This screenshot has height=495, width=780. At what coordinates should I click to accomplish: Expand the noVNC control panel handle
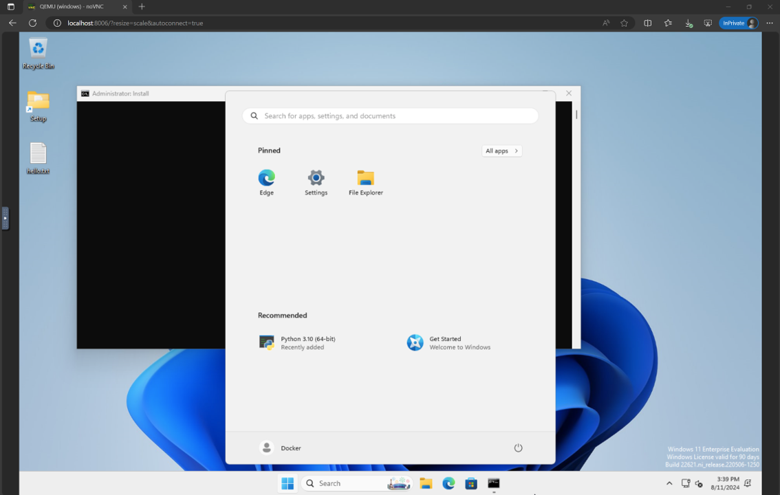(5, 219)
